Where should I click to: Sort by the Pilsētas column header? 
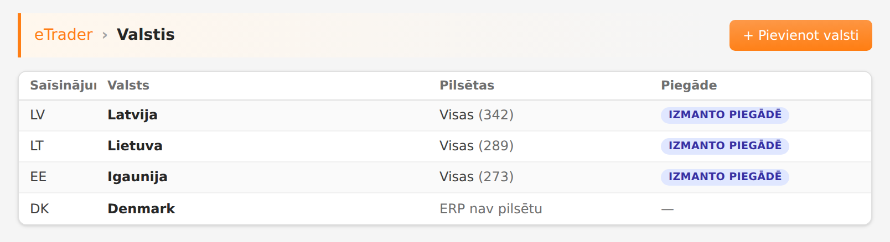pos(467,85)
